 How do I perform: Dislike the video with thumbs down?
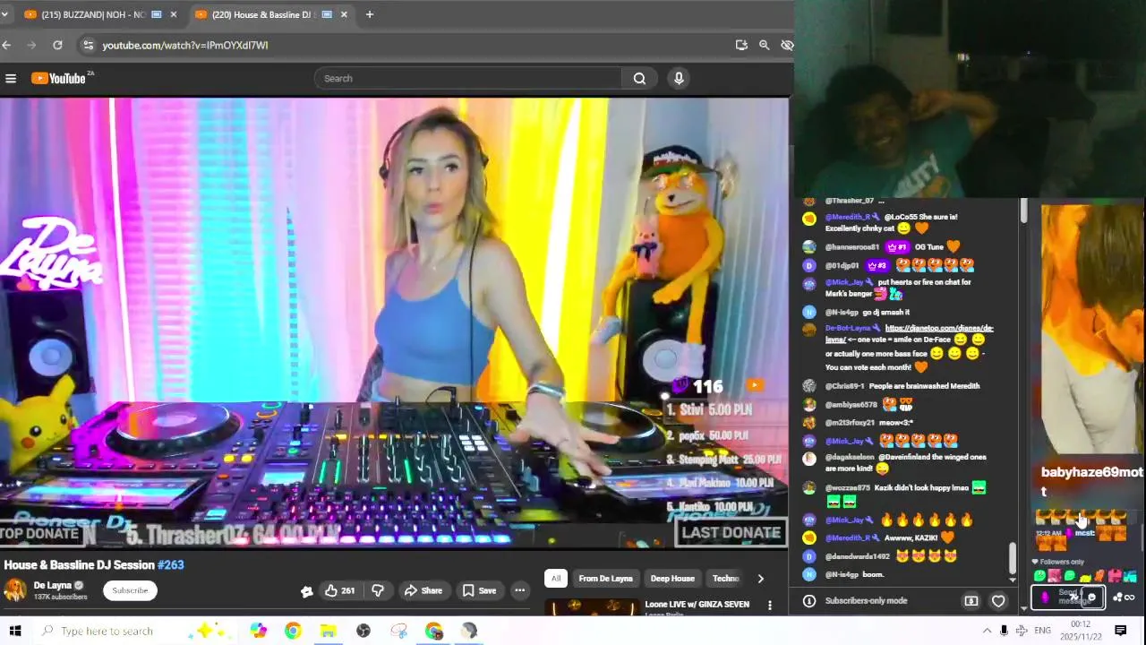click(x=378, y=590)
